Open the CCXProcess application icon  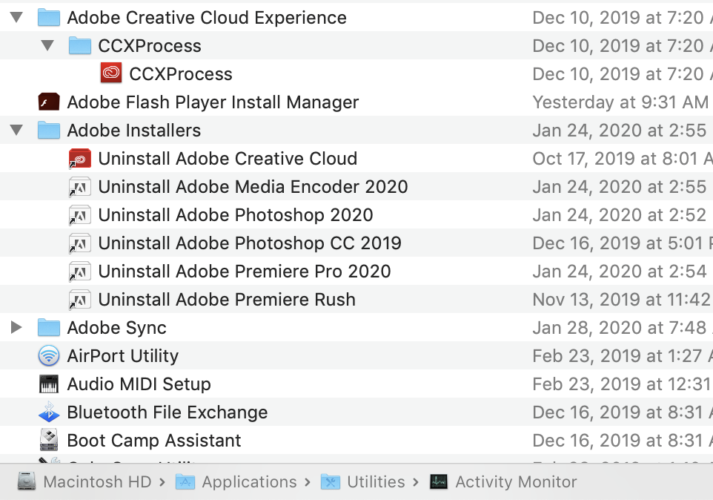(x=110, y=73)
